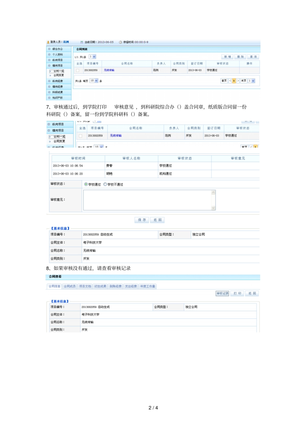Click the 查询 button

coord(253,57)
